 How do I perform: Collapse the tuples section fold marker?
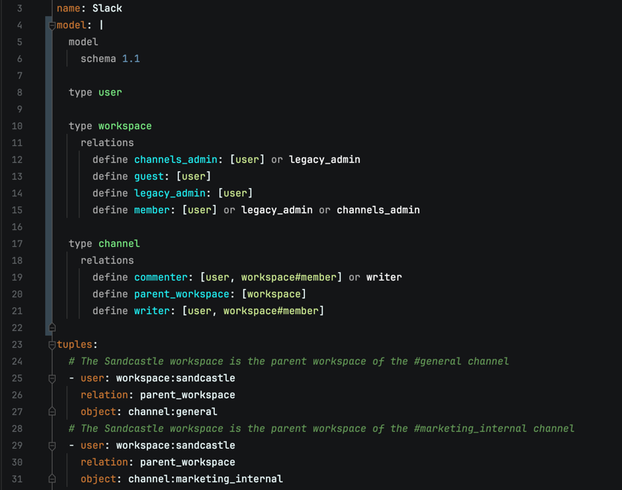coord(52,345)
